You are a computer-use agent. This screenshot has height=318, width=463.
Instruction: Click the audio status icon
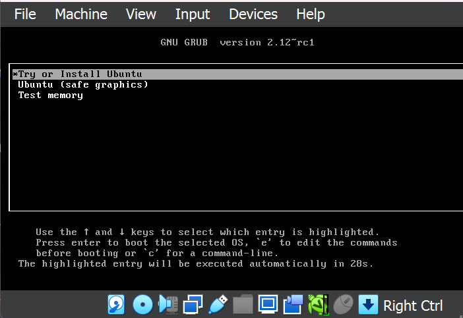[x=168, y=304]
